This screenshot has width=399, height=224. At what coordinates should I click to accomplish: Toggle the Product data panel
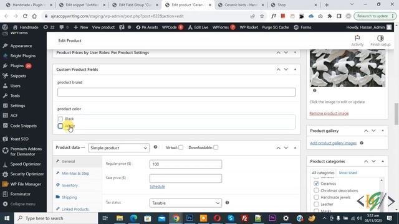point(295,147)
